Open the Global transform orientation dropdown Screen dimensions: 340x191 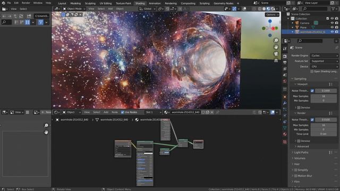tap(147, 9)
